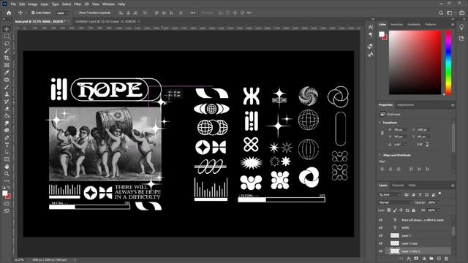Switch to the Adjustments tab
Image resolution: width=468 pixels, height=263 pixels.
(406, 105)
